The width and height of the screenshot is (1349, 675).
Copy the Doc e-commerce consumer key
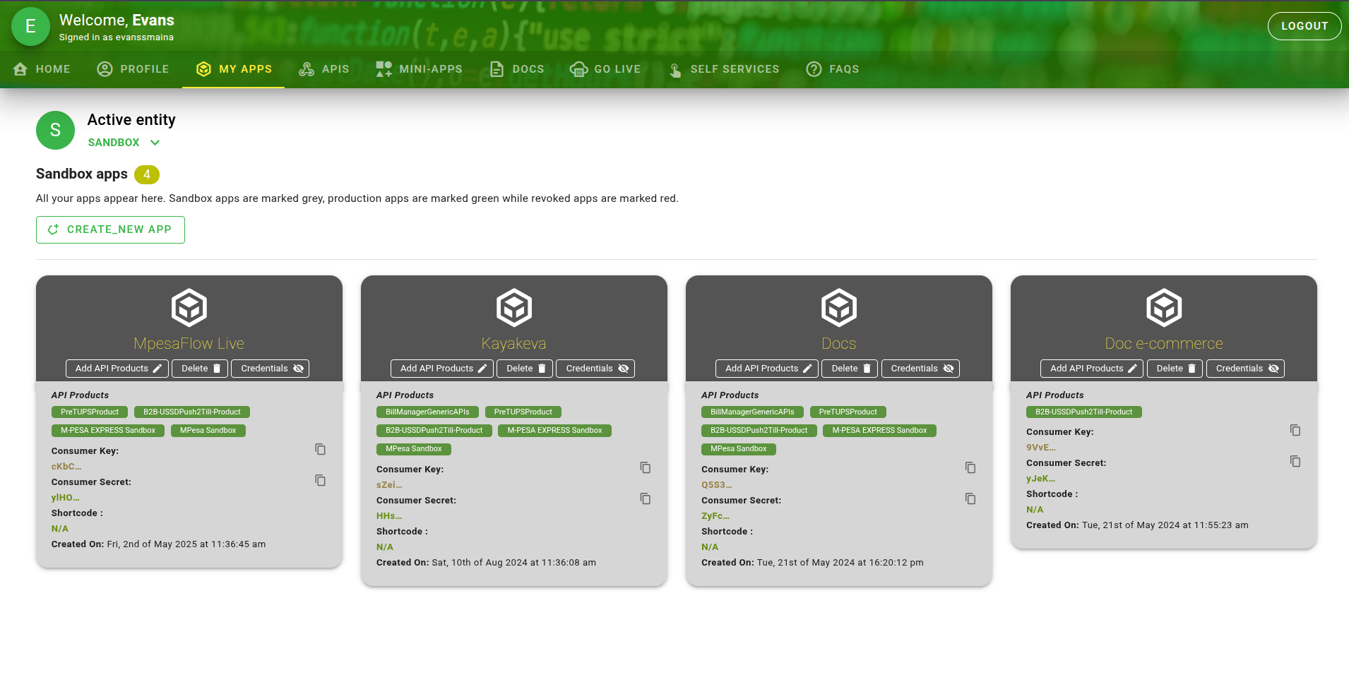[1295, 431]
